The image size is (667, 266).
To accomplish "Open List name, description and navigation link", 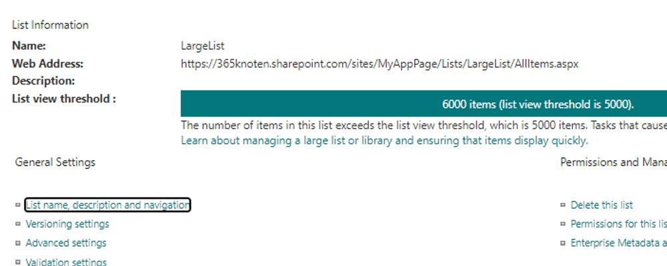I will 107,205.
